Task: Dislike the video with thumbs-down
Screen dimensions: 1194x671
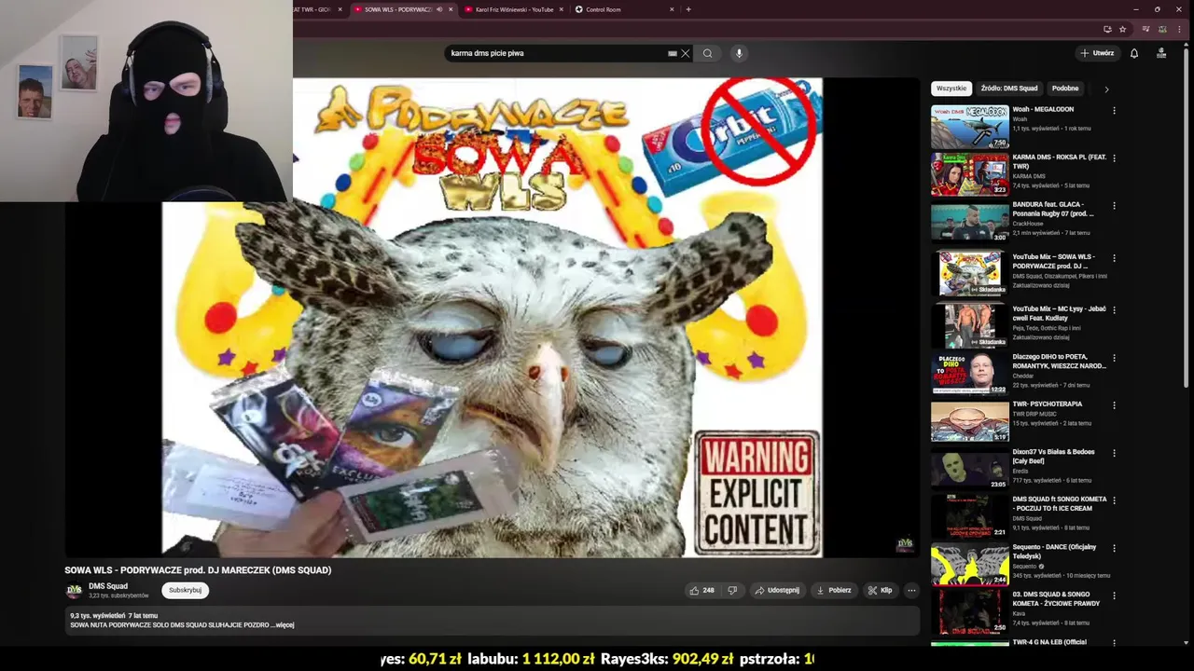Action: (732, 590)
